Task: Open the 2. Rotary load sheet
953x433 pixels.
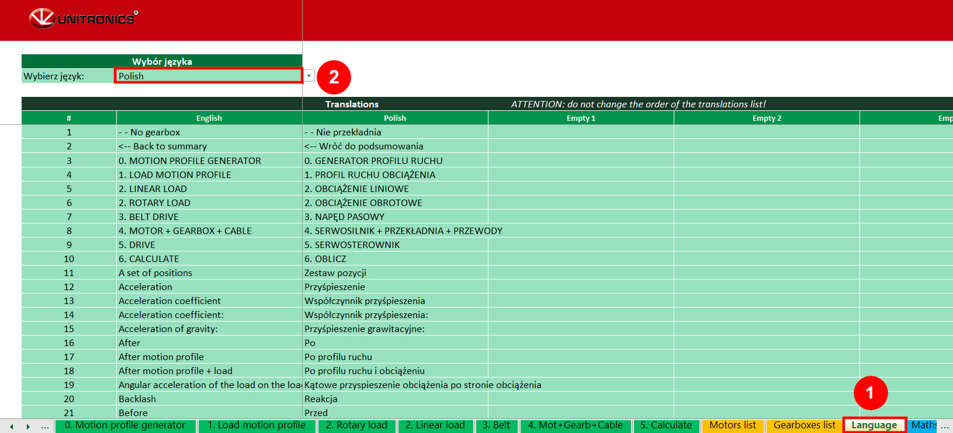Action: pyautogui.click(x=356, y=425)
